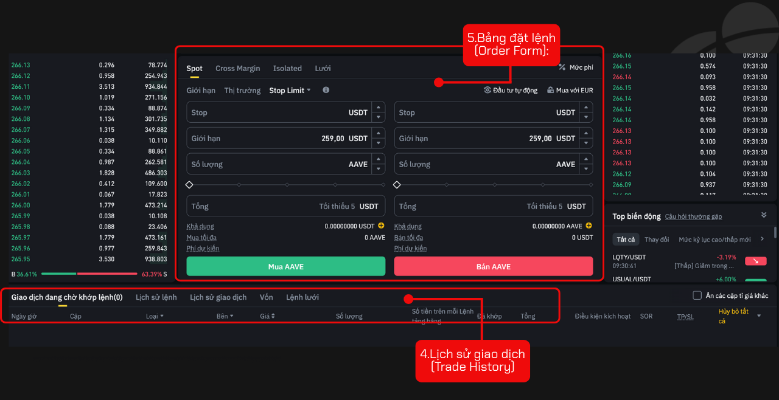
Task: Click the Giá column sort icon
Action: click(x=274, y=316)
